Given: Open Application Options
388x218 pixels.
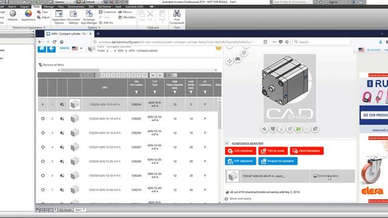Looking at the screenshot, I should (x=59, y=17).
